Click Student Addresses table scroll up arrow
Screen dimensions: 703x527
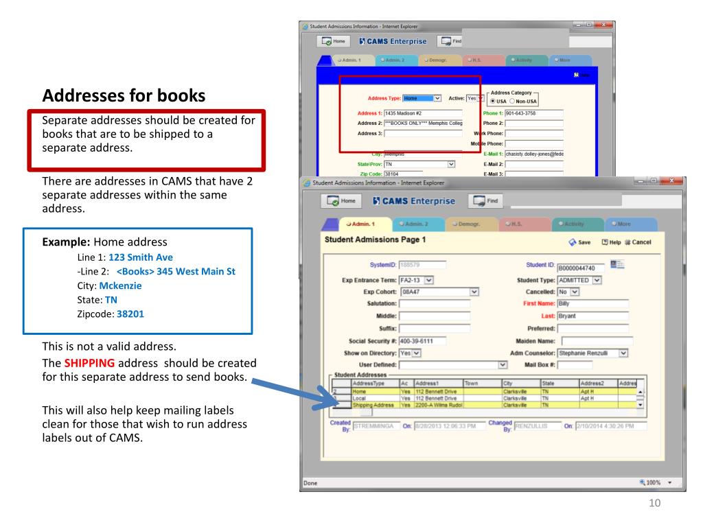pyautogui.click(x=641, y=391)
